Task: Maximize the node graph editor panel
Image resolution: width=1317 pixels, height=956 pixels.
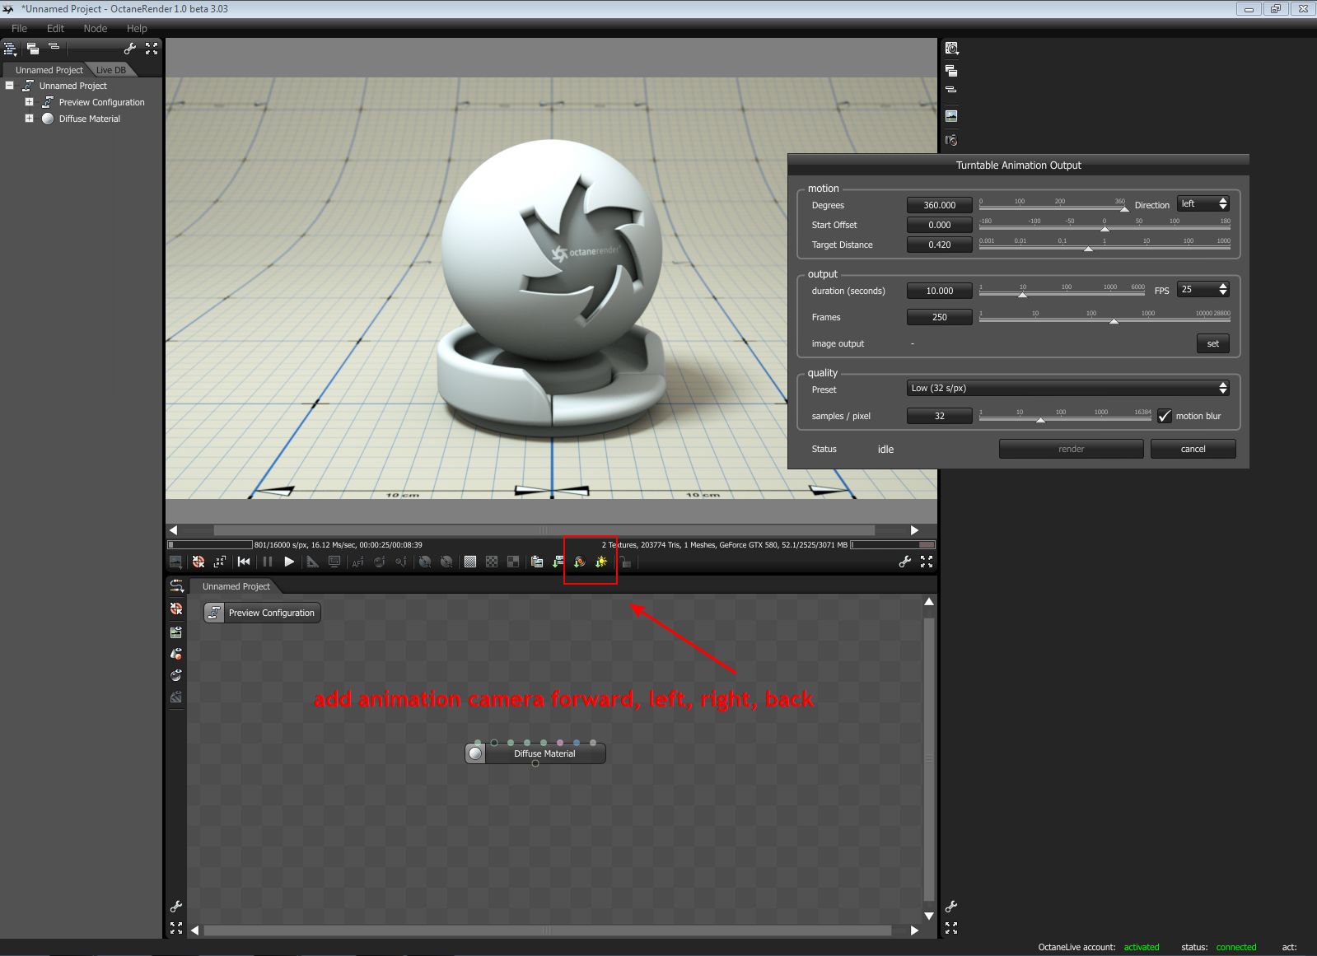Action: pos(176,928)
